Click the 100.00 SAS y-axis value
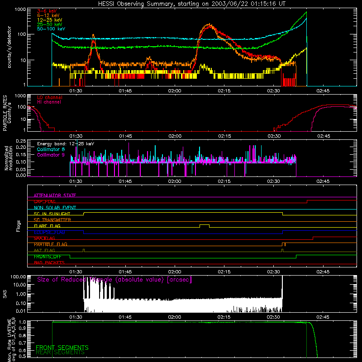The width and height of the screenshot is (362, 362). pyautogui.click(x=18, y=277)
